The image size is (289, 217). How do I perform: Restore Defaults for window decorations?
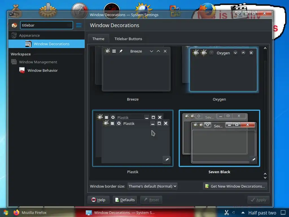click(125, 200)
